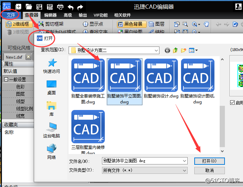Click the Redo arrow icon
The image size is (243, 187).
(80, 7)
